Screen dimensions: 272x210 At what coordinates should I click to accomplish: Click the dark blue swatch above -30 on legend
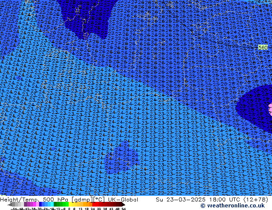pyautogui.click(x=40, y=204)
